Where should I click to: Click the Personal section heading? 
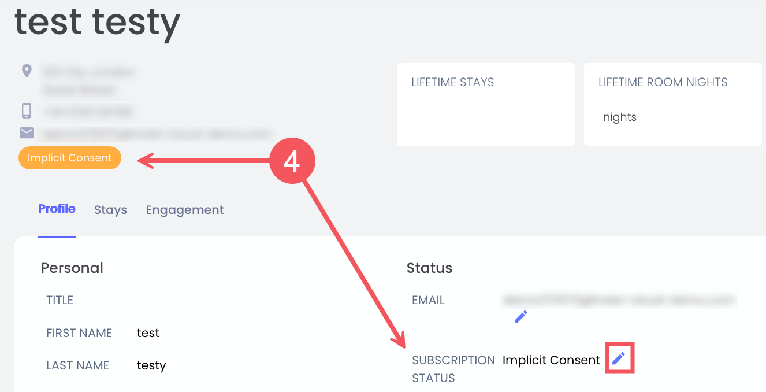(x=72, y=268)
